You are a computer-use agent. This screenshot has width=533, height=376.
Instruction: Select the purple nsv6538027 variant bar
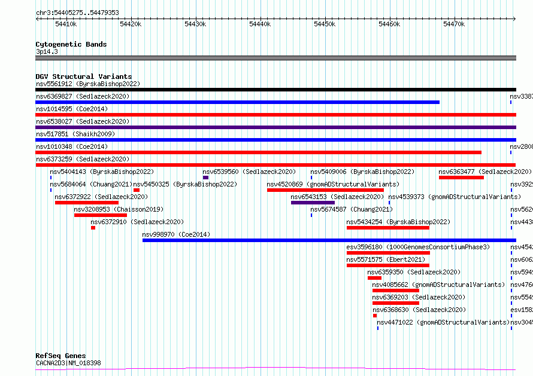point(275,127)
